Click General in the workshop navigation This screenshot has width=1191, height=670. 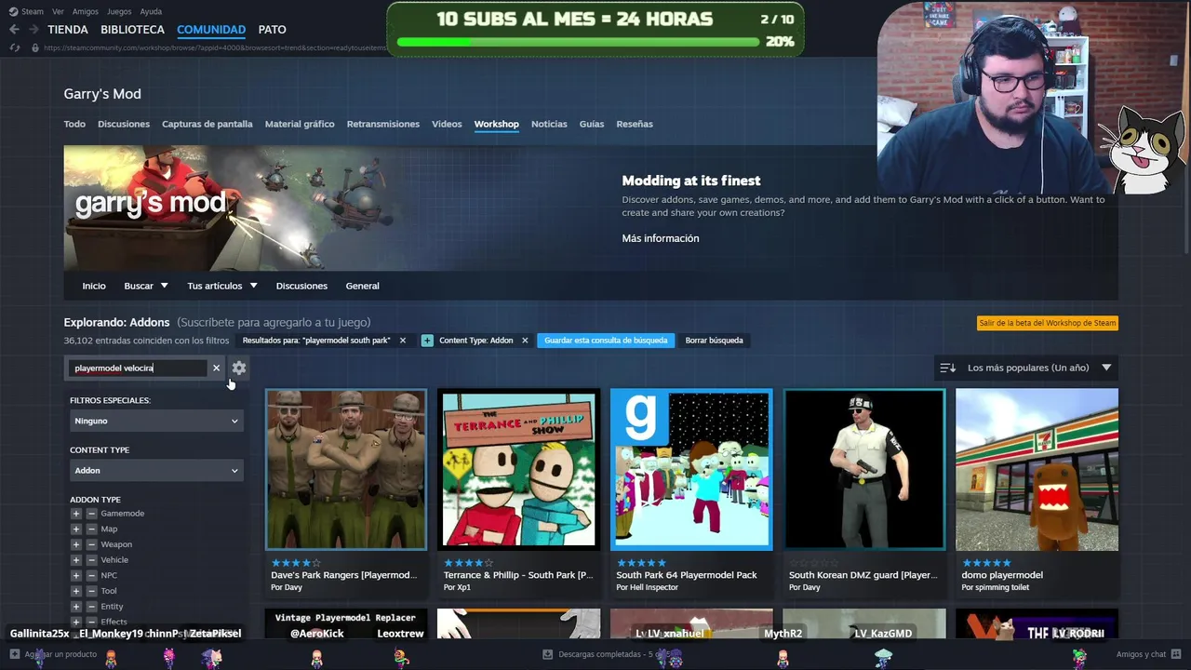[363, 286]
